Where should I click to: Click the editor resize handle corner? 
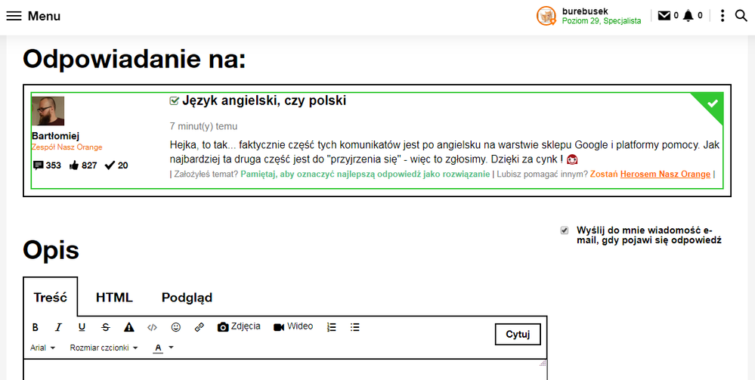click(543, 363)
